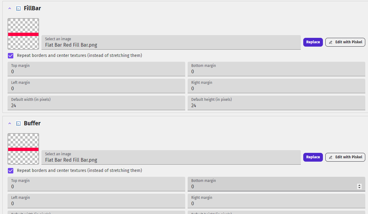Focus the FillBar Top margin field
This screenshot has height=214, width=368.
[x=96, y=69]
